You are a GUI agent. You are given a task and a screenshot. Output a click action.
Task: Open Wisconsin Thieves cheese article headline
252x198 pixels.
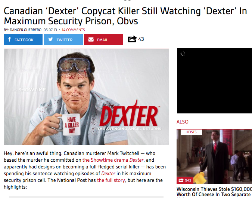(x=214, y=192)
